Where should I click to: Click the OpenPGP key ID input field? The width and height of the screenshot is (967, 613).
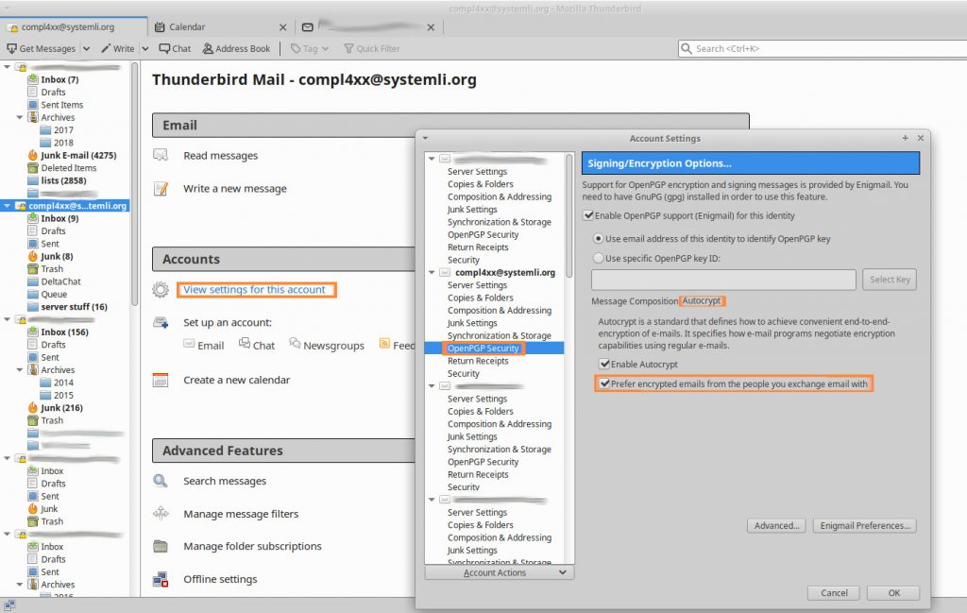pyautogui.click(x=723, y=280)
